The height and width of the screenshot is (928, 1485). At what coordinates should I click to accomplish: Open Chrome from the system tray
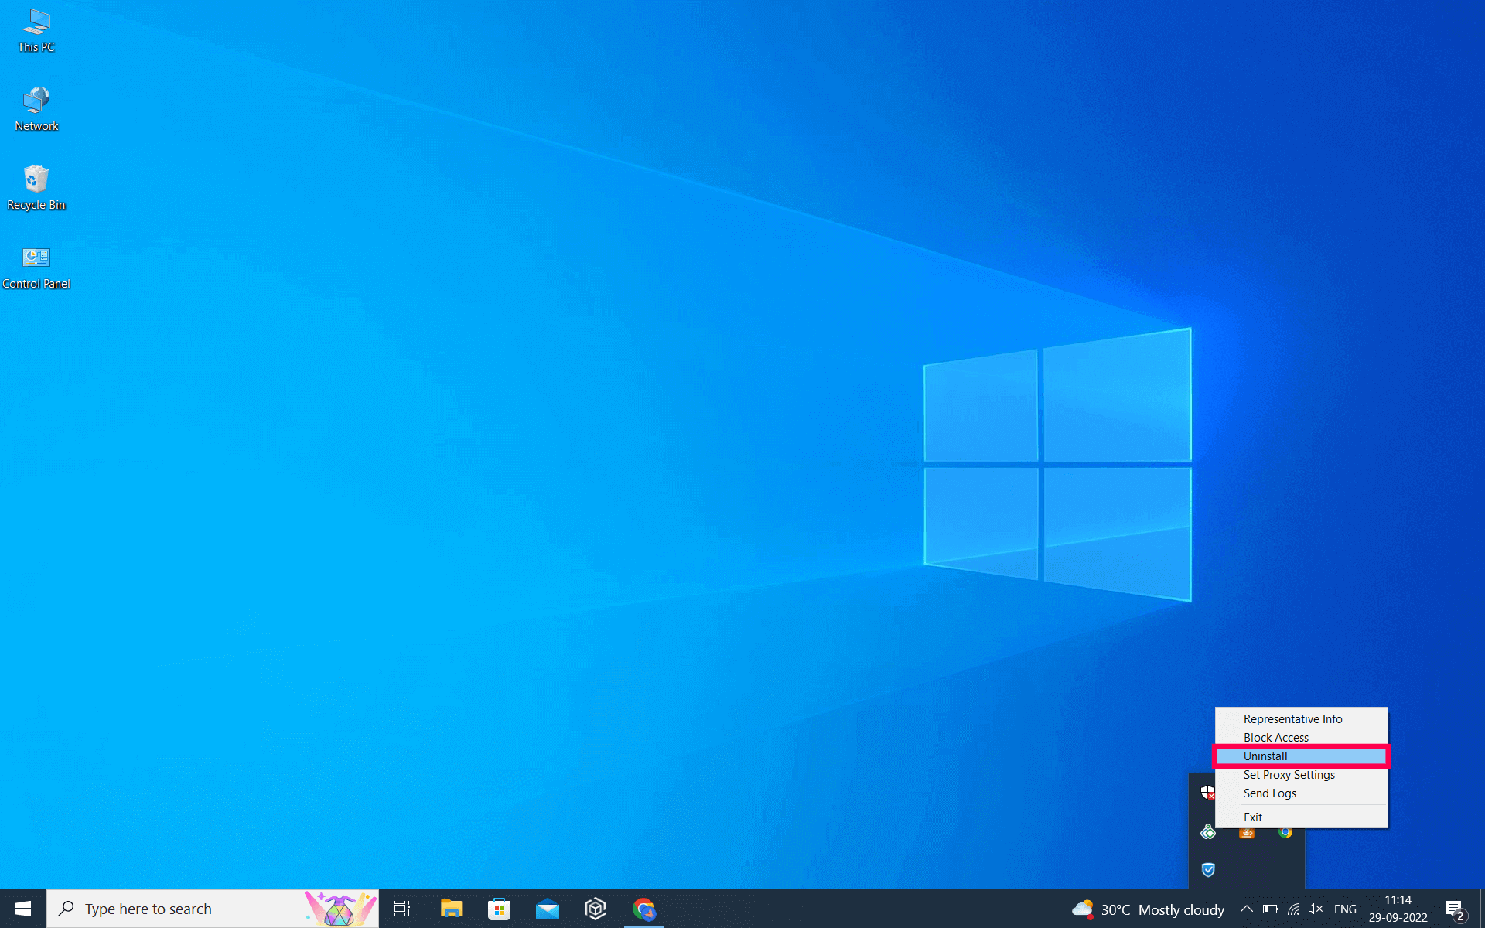(x=1285, y=832)
